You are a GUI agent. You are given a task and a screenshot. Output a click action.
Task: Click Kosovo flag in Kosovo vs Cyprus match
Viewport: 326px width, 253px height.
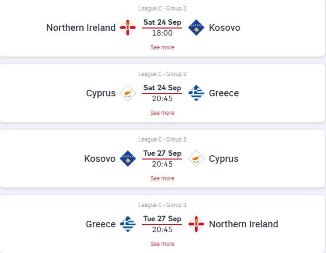128,159
